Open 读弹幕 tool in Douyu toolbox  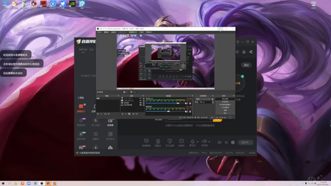tap(110, 122)
